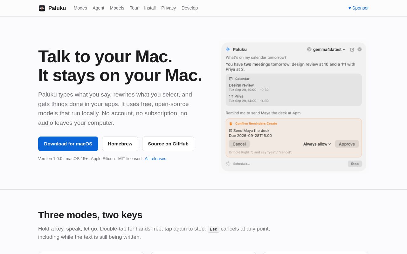407x254 pixels.
Task: Open Source on GitHub button
Action: tap(168, 144)
